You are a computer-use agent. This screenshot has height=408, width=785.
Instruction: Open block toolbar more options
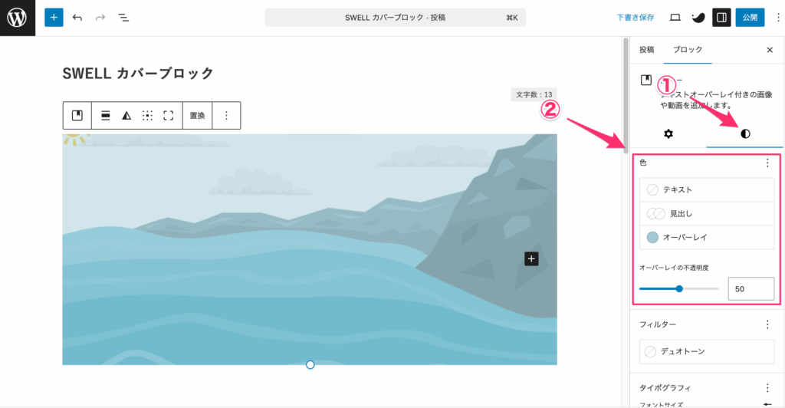226,116
